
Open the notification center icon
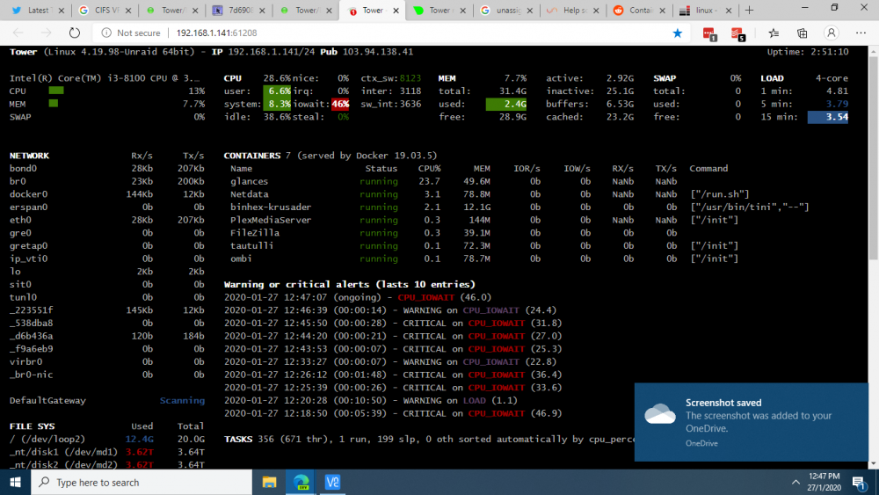pyautogui.click(x=859, y=482)
